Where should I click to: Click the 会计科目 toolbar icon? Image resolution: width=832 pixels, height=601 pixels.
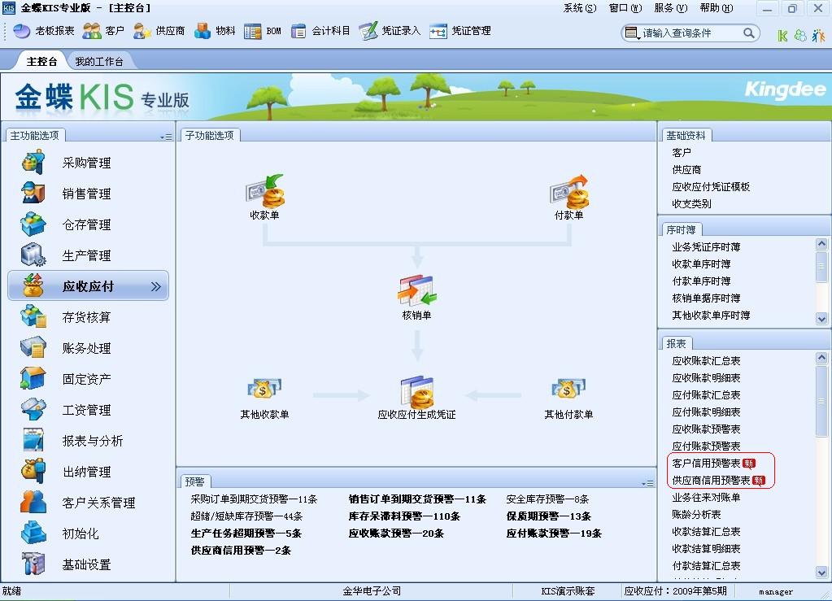point(298,31)
